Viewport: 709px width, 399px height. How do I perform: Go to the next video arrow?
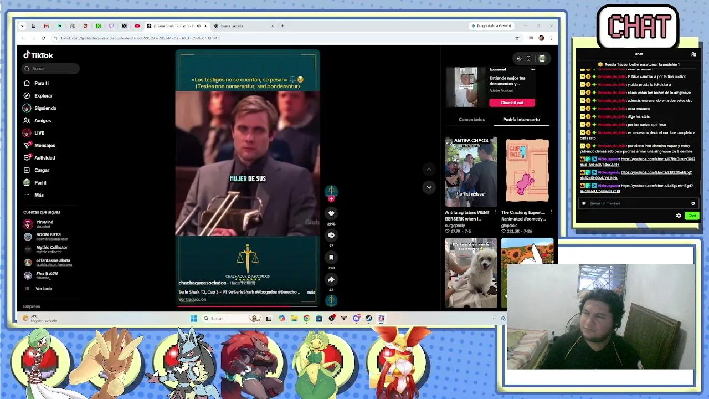429,187
